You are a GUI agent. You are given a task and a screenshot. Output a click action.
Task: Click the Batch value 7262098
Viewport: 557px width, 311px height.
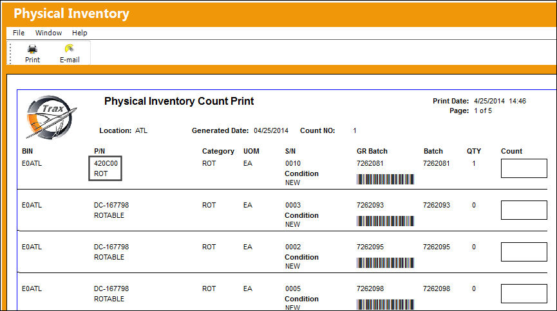(x=436, y=289)
